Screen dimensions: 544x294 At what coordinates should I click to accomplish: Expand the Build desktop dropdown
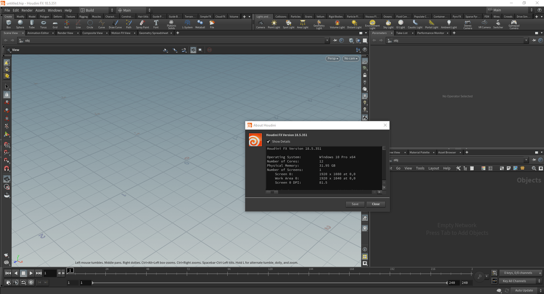(97, 10)
